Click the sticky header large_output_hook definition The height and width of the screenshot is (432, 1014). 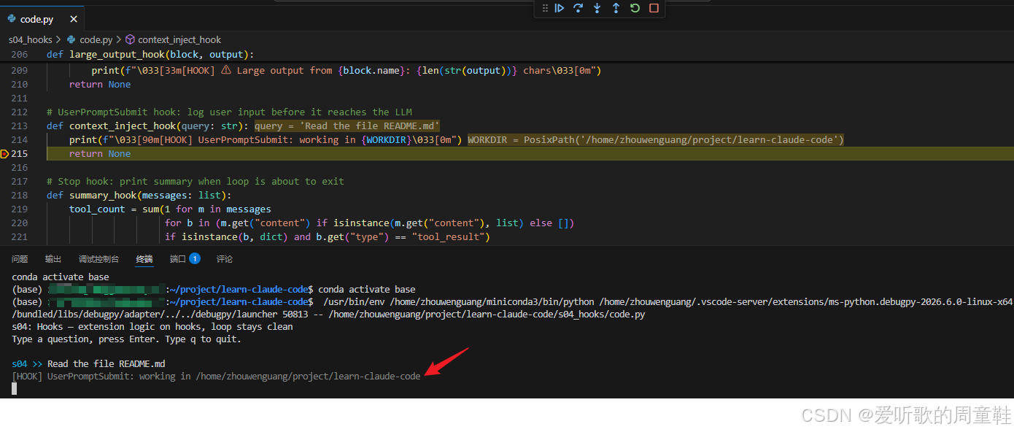(x=150, y=55)
